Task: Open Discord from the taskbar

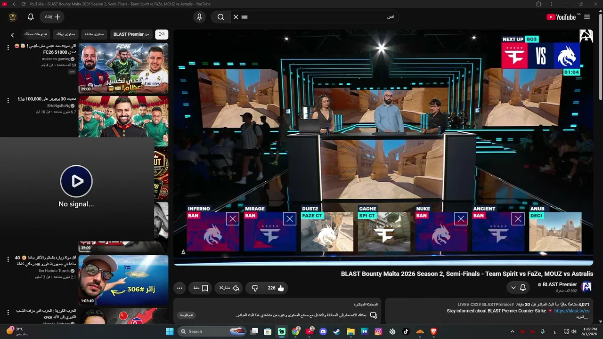Action: click(x=323, y=331)
